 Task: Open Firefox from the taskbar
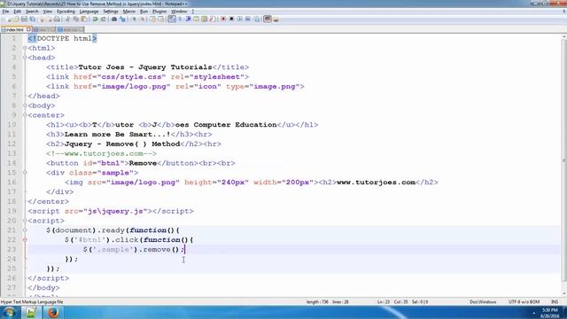click(x=53, y=313)
